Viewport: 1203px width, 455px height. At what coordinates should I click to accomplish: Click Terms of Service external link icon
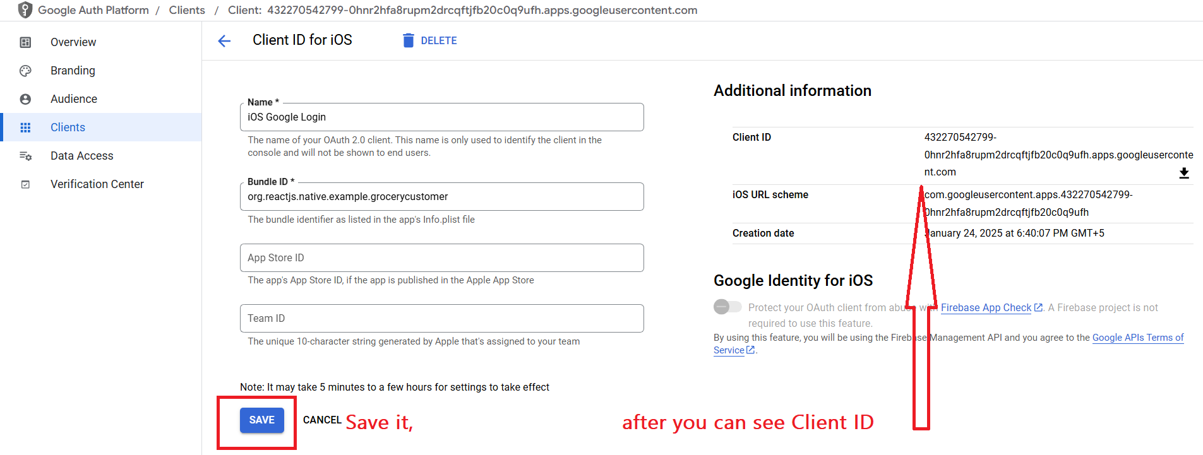[x=750, y=350]
